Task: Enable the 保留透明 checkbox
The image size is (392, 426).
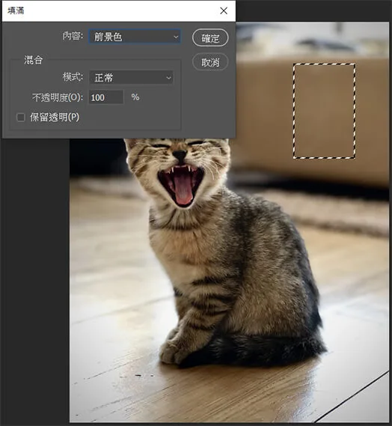Action: [x=21, y=118]
